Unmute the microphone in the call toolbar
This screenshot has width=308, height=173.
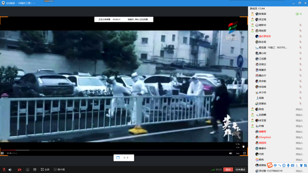pos(4,170)
